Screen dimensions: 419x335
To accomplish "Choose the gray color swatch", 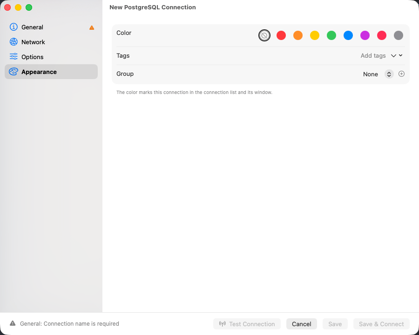I will coord(399,35).
